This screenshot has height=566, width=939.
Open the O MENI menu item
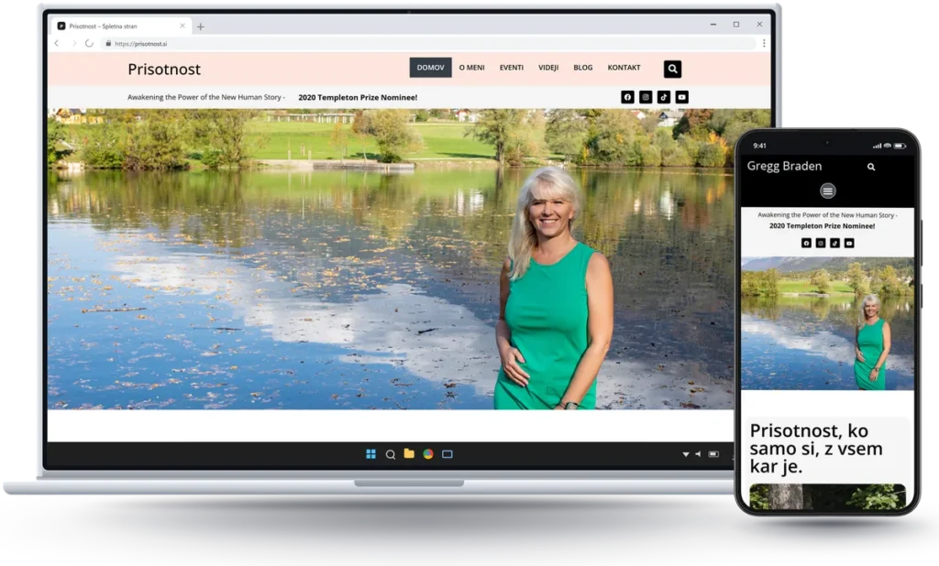coord(472,68)
